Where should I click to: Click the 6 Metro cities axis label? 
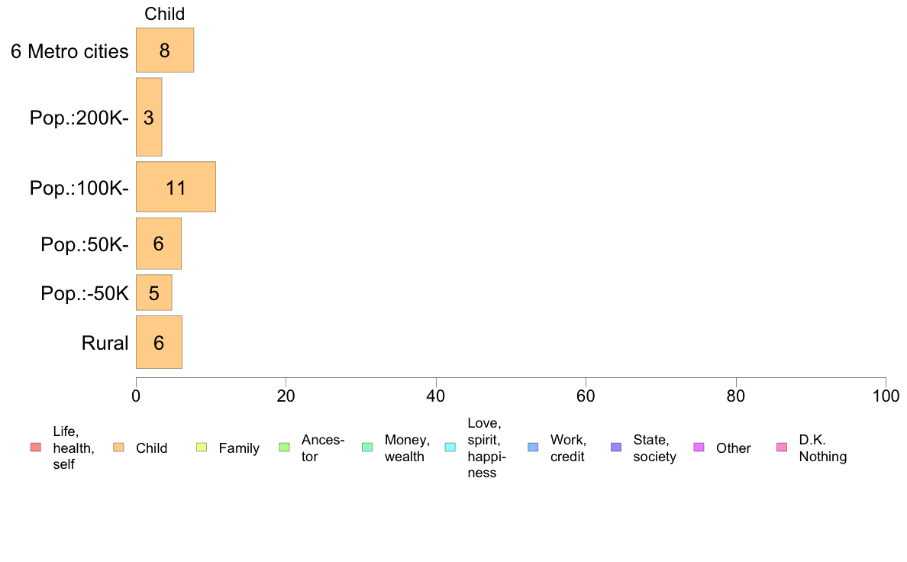tap(69, 52)
